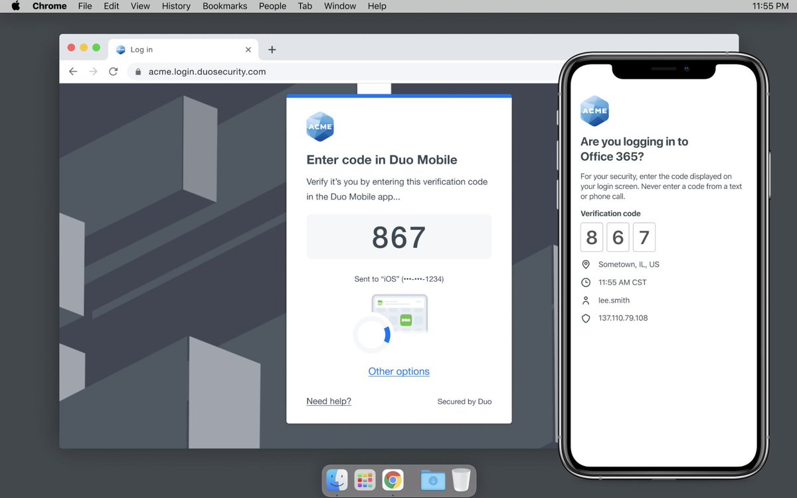797x498 pixels.
Task: Open the Downloads folder in dock
Action: click(433, 480)
